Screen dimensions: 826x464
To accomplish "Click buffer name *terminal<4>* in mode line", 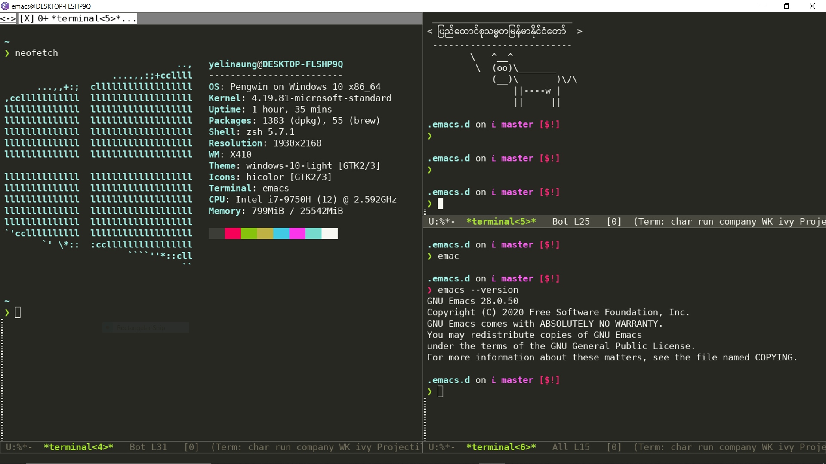I will 78,447.
